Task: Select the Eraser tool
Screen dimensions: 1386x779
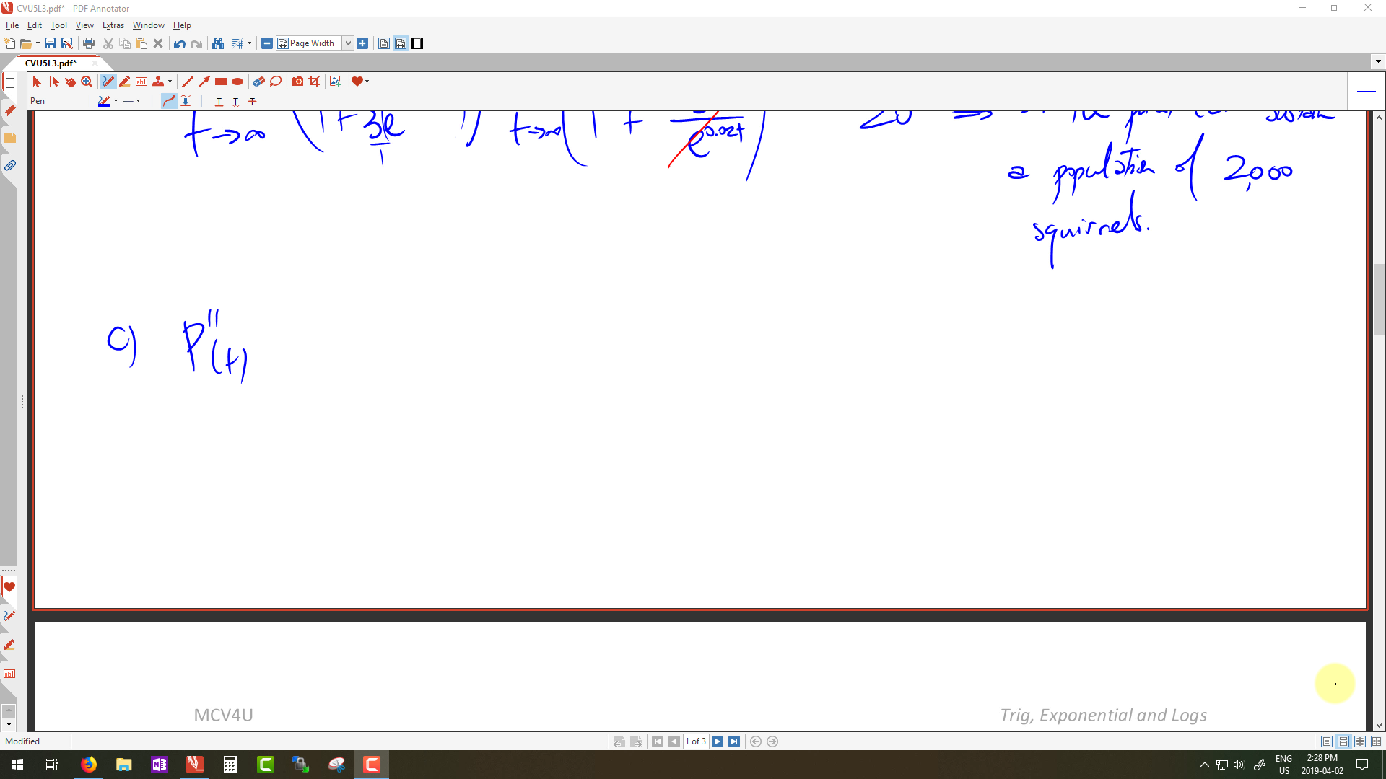Action: click(x=258, y=82)
